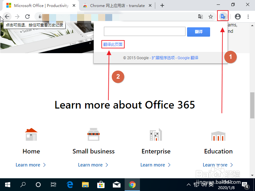Click the Education heading text

(x=218, y=152)
